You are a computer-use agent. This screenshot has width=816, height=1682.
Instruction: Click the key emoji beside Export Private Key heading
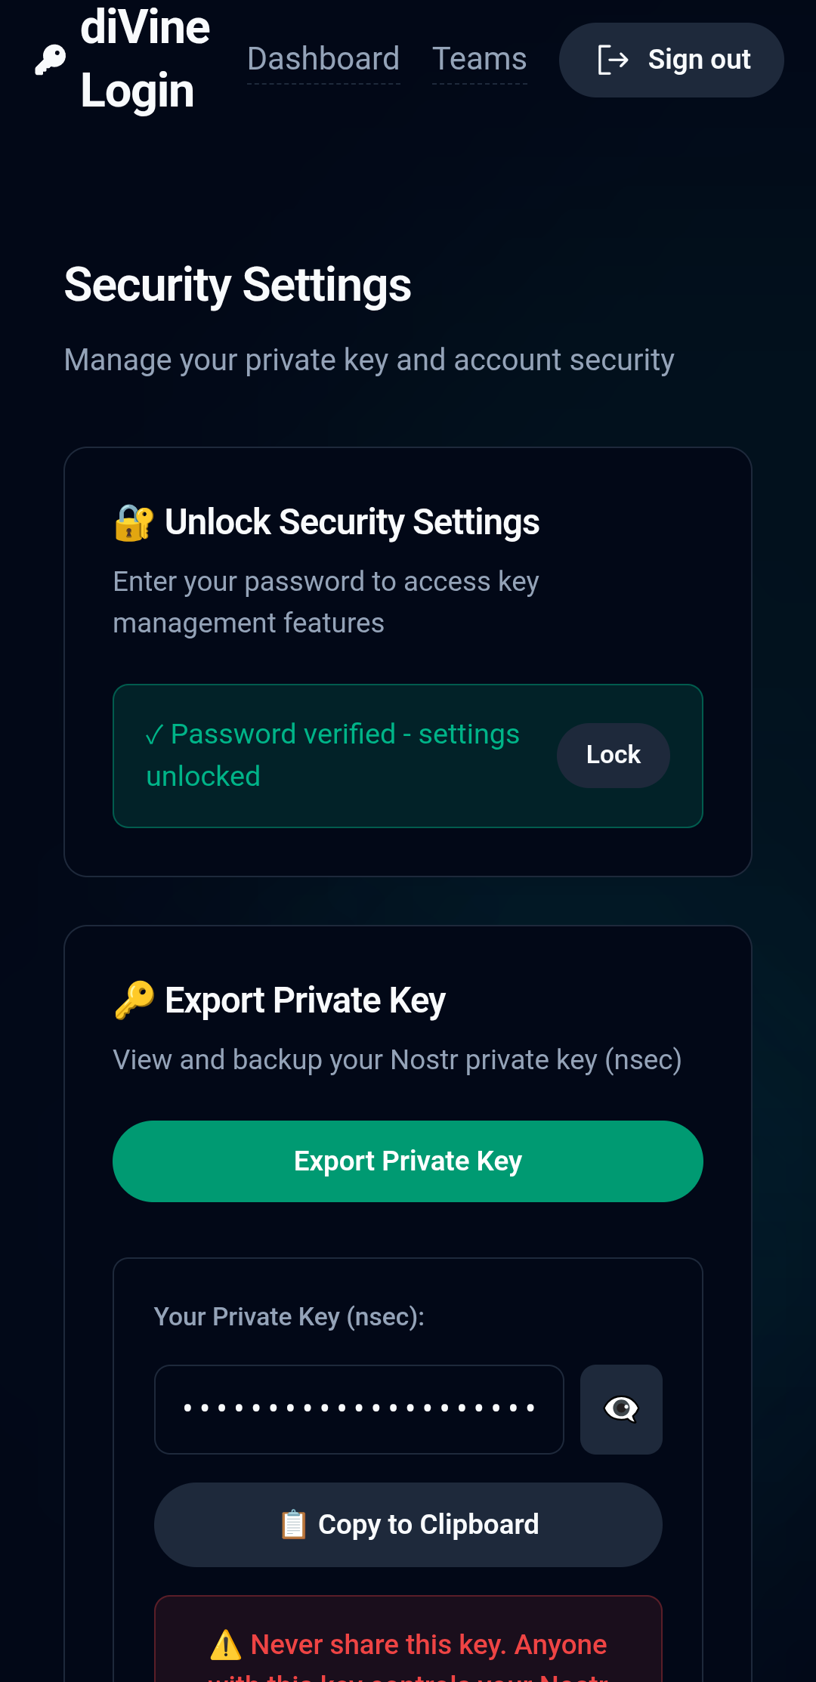(x=134, y=1000)
